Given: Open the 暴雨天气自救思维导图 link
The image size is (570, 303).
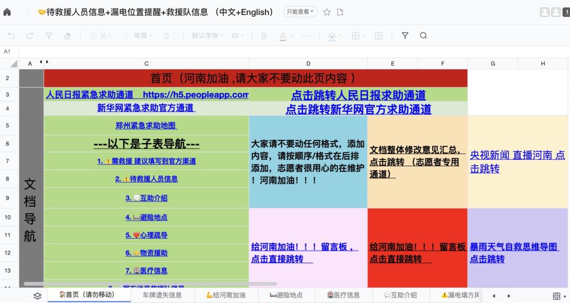Looking at the screenshot, I should pos(514,247).
